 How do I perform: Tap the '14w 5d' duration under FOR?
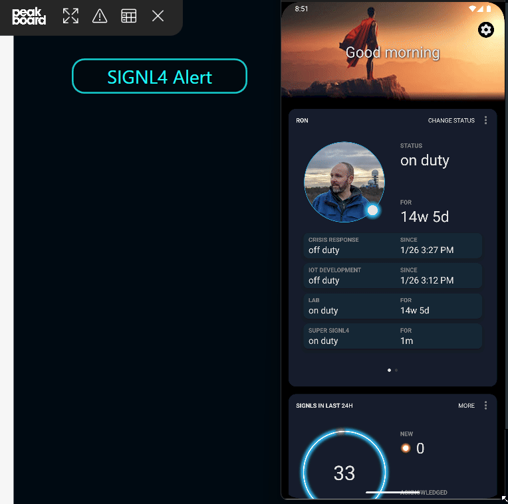pos(424,216)
